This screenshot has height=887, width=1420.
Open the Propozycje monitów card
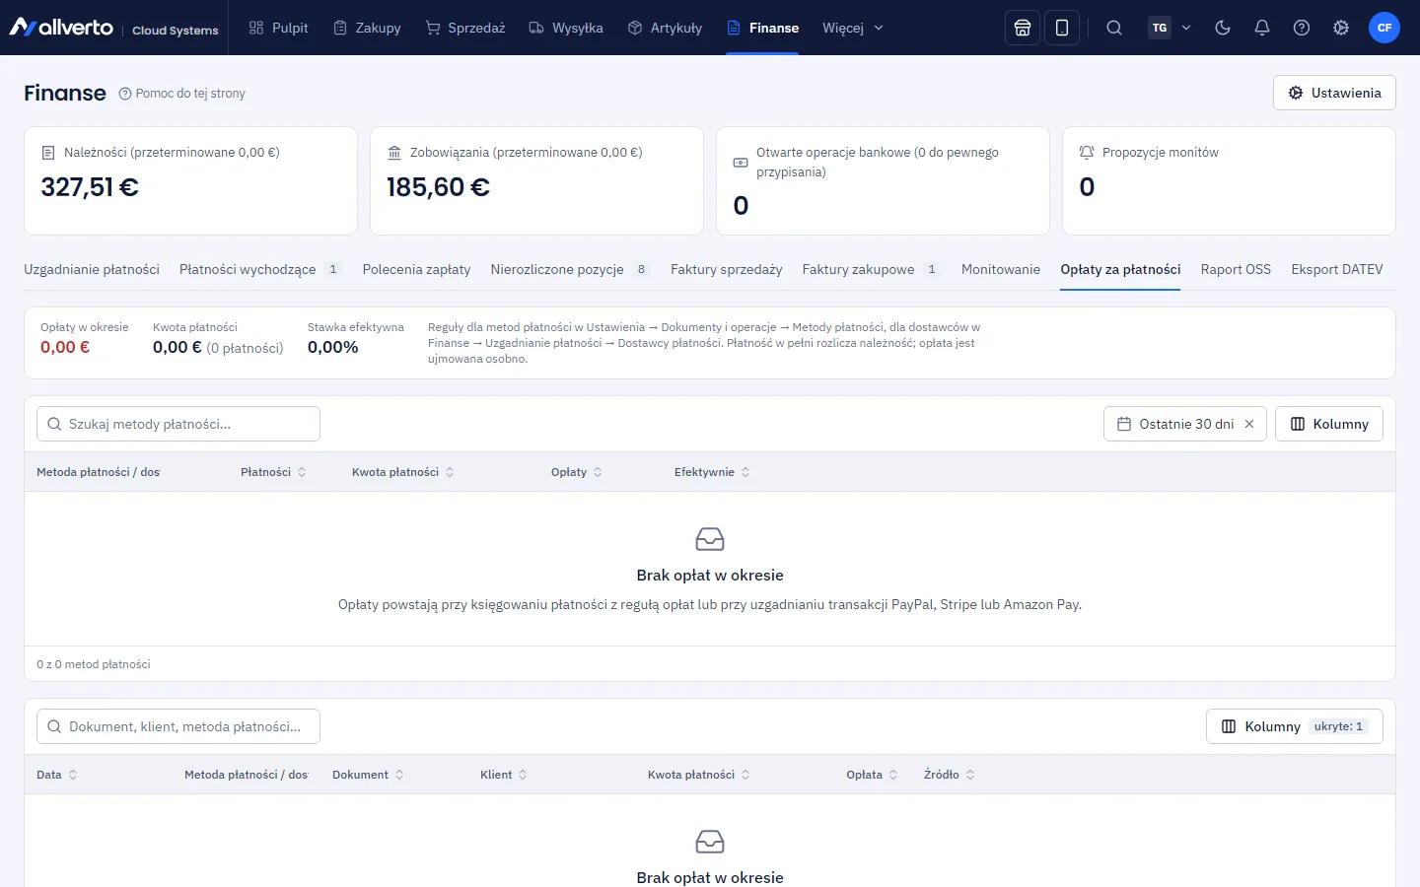pyautogui.click(x=1229, y=180)
